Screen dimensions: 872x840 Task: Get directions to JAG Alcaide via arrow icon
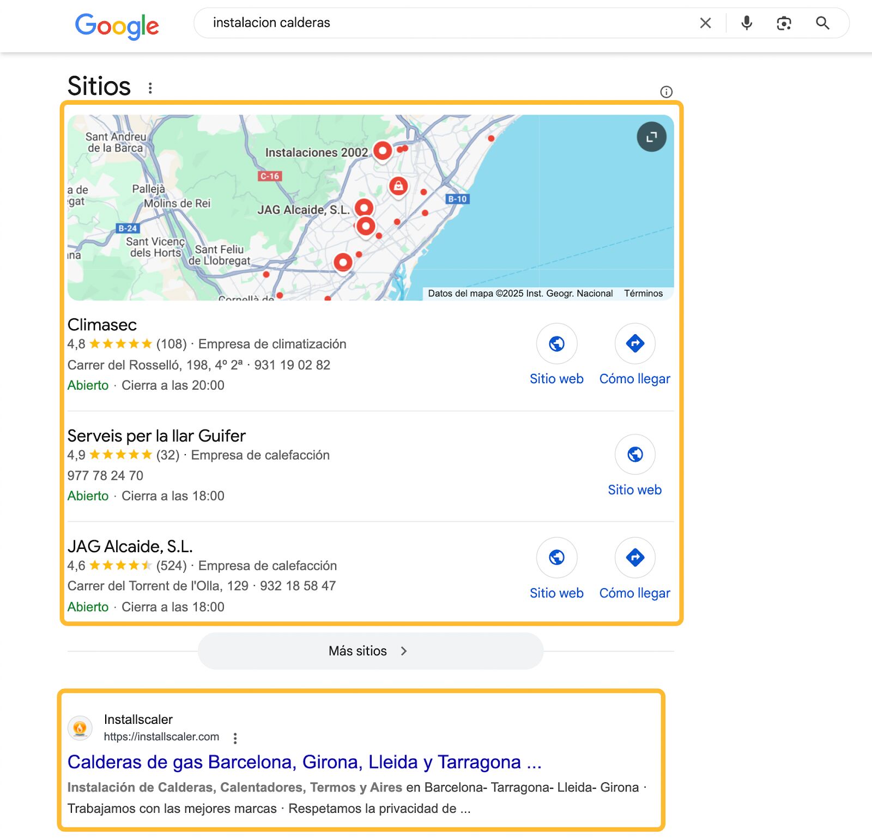(x=635, y=558)
